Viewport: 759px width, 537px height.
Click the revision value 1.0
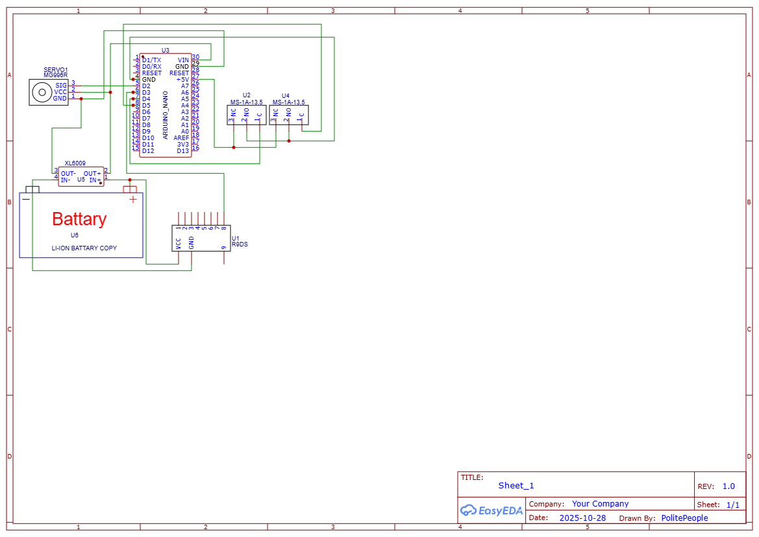coord(728,486)
